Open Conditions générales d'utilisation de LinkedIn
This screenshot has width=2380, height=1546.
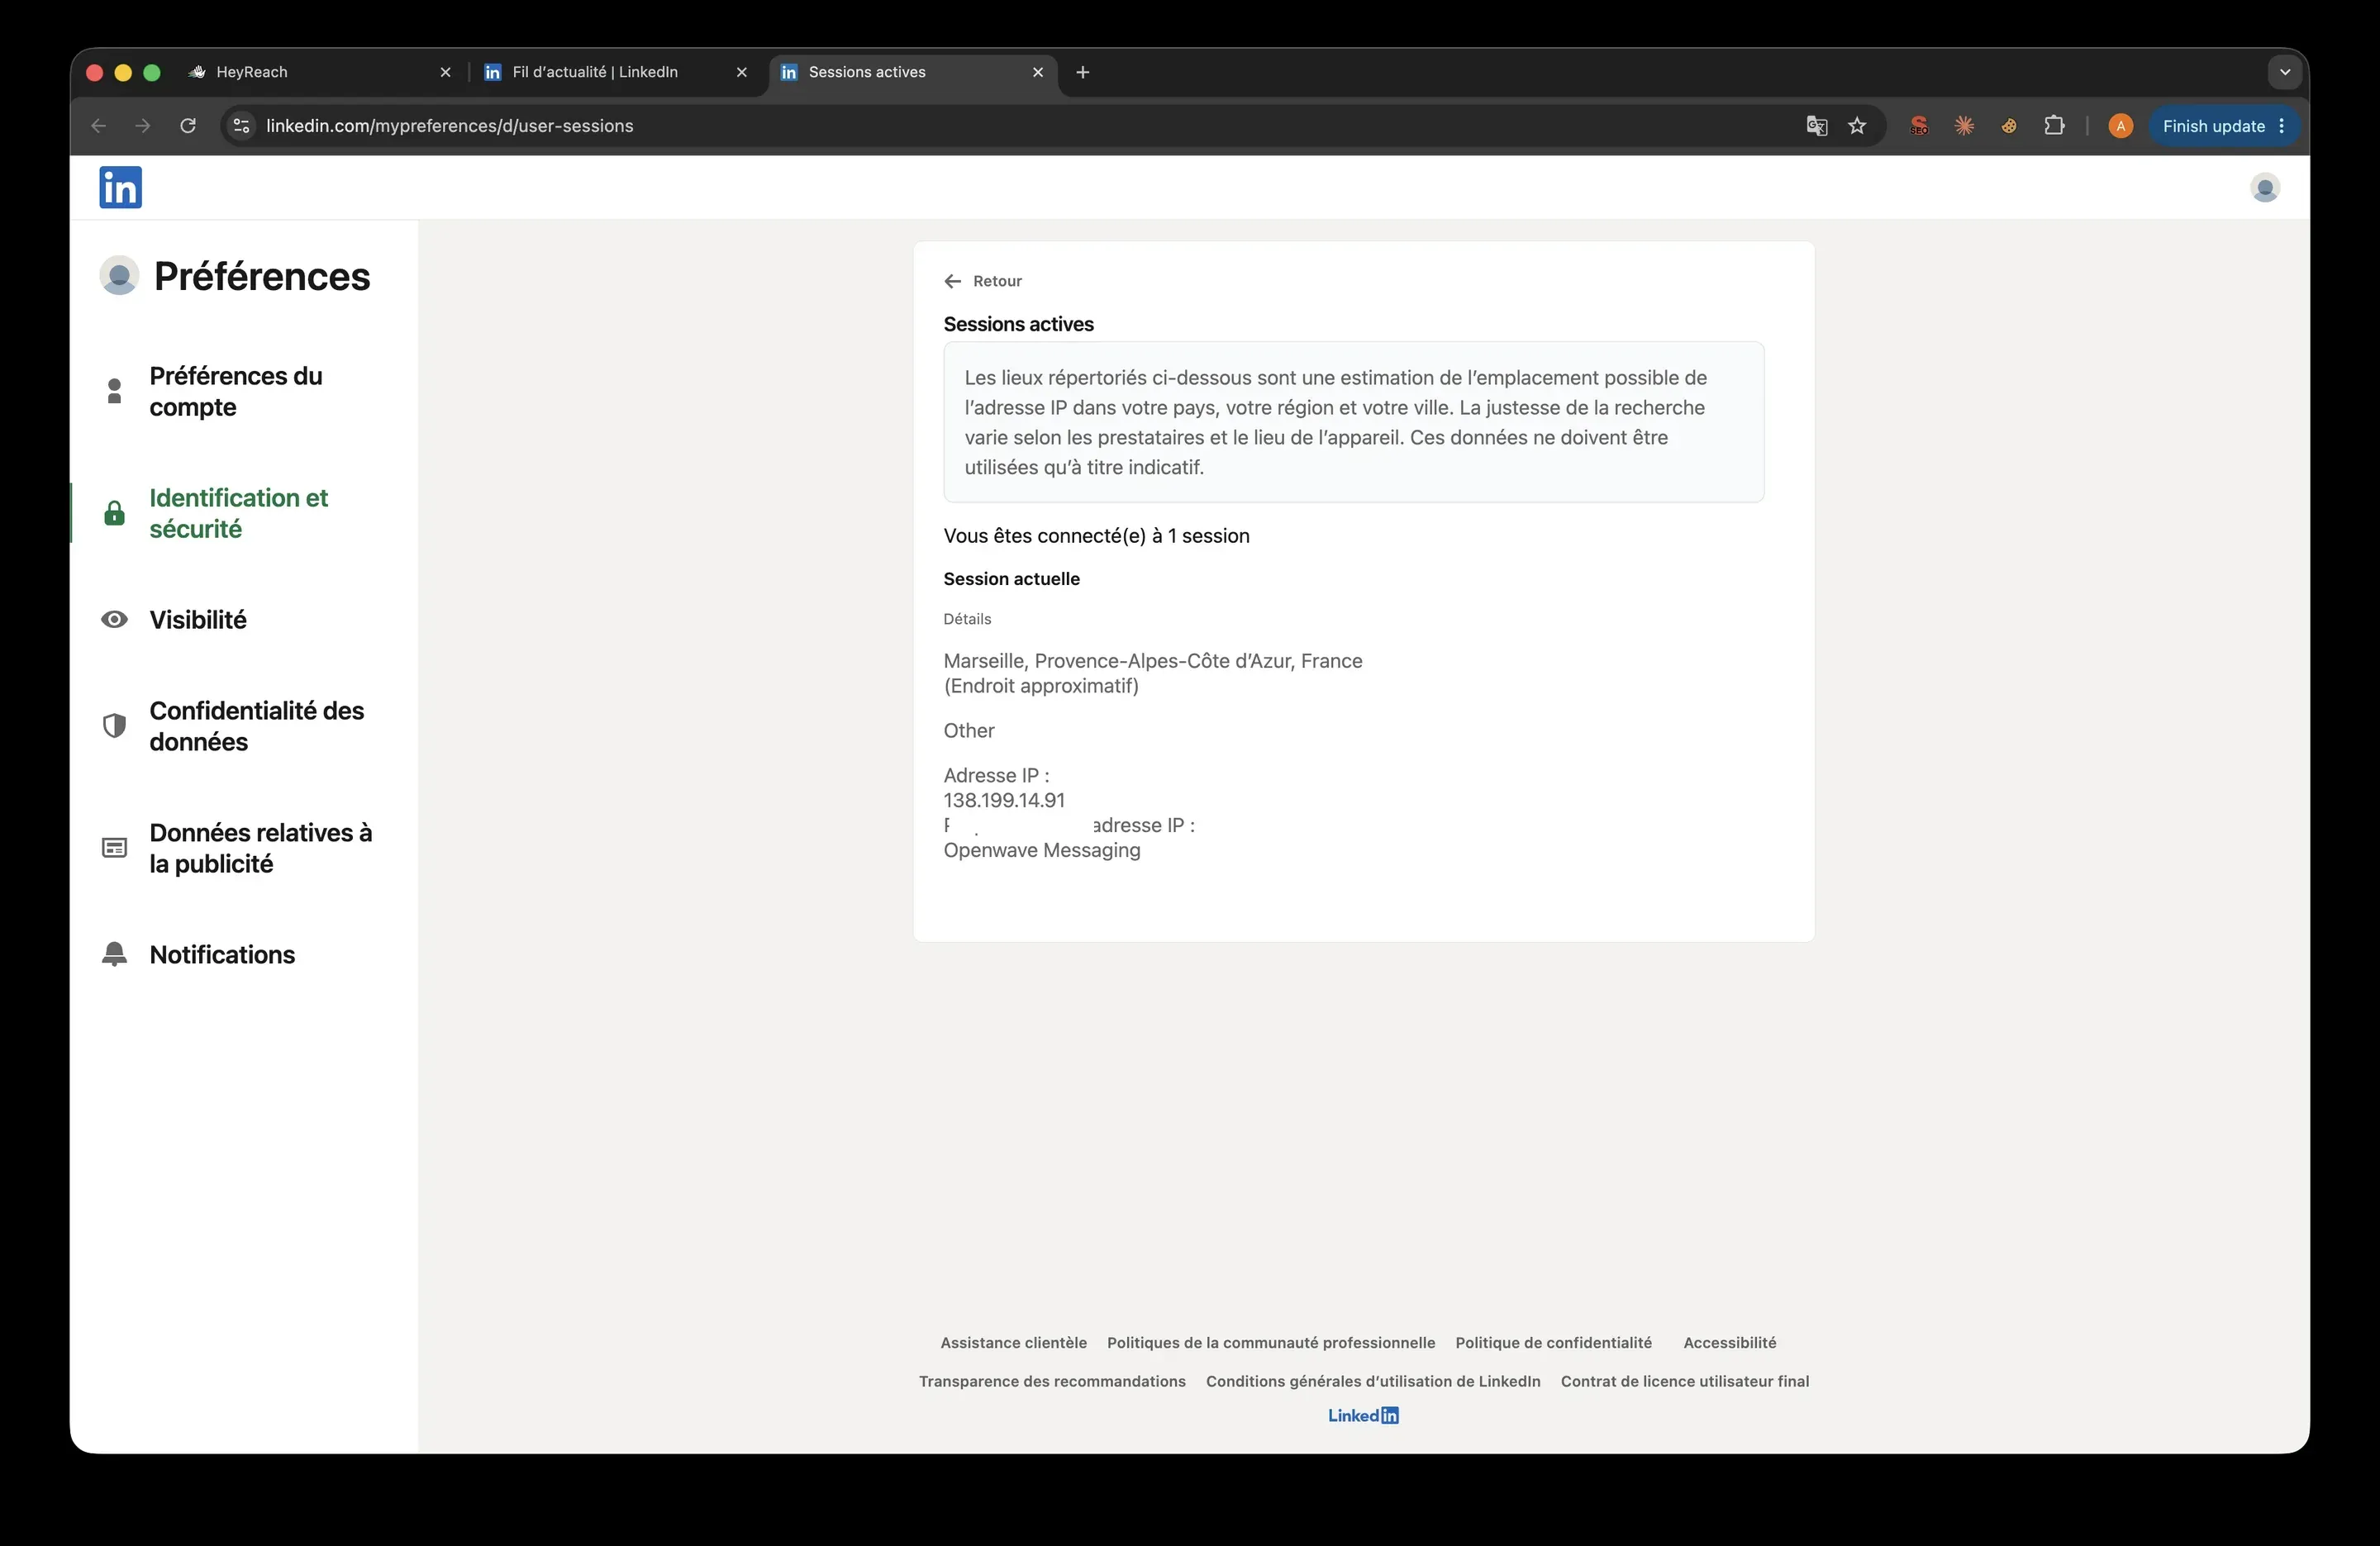click(1373, 1381)
